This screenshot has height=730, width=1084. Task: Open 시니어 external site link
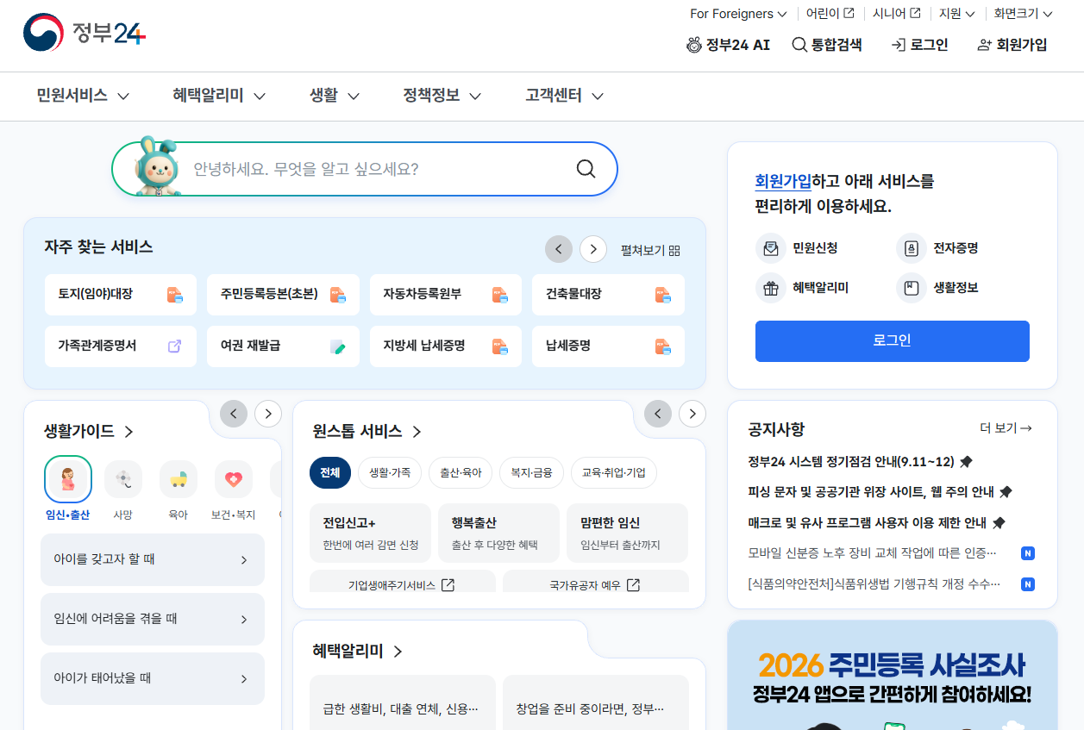coord(896,14)
